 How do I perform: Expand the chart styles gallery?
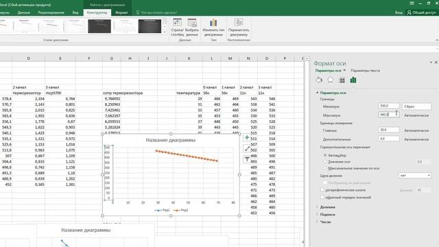click(x=165, y=32)
